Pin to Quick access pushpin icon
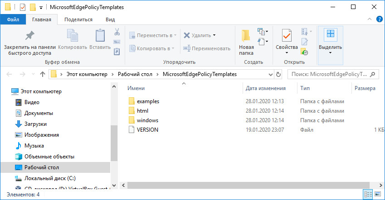Viewport: 385px width, 200px height. coord(30,36)
